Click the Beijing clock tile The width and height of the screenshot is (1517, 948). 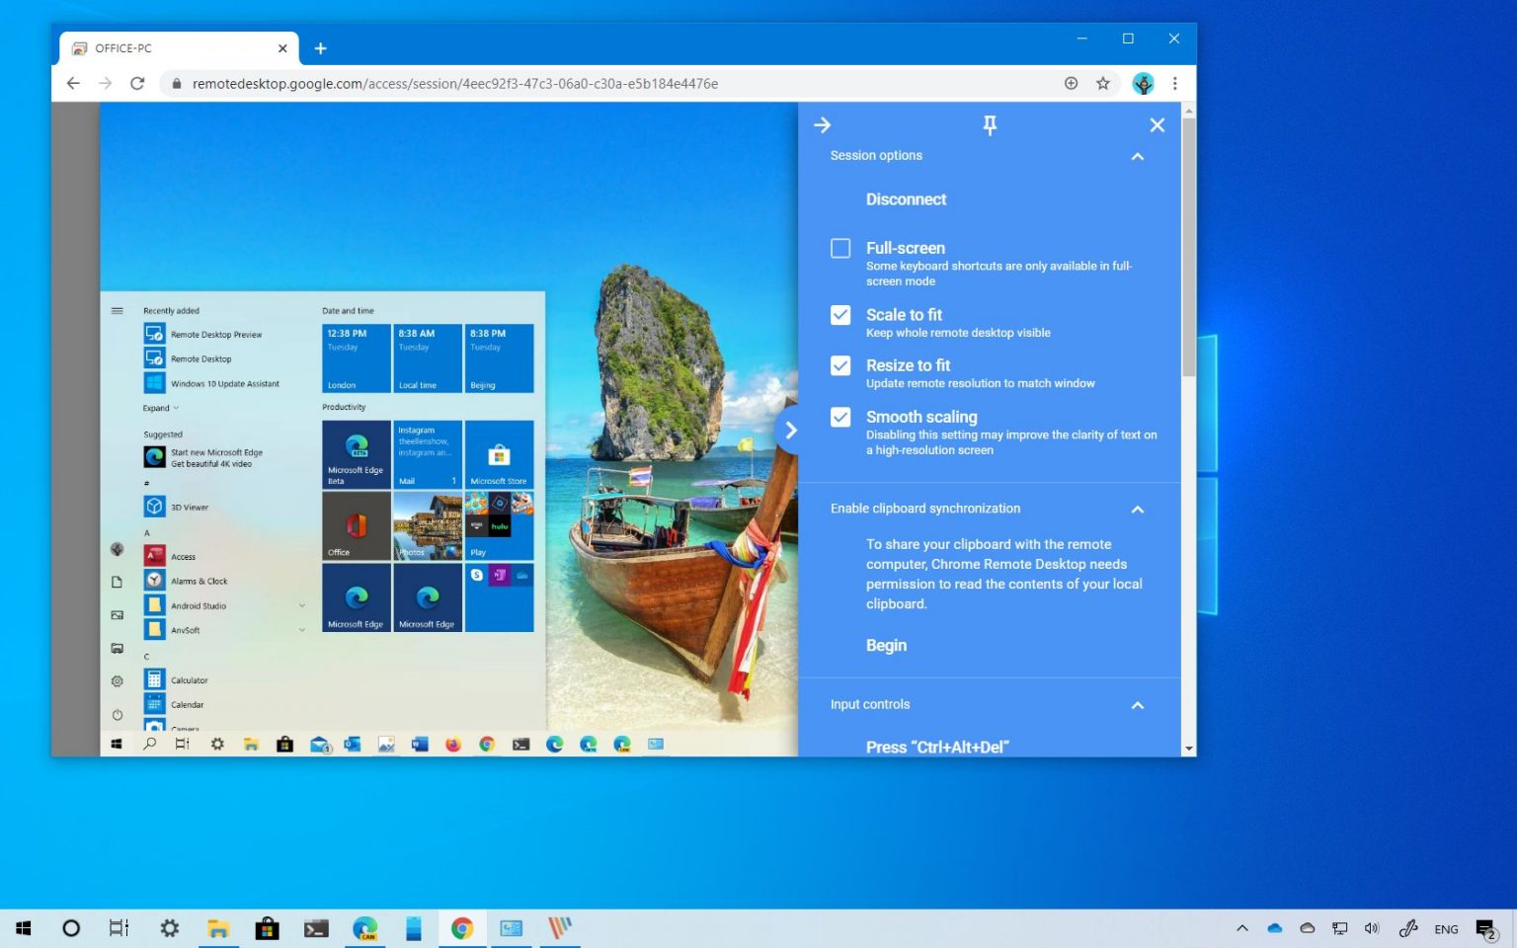click(499, 358)
